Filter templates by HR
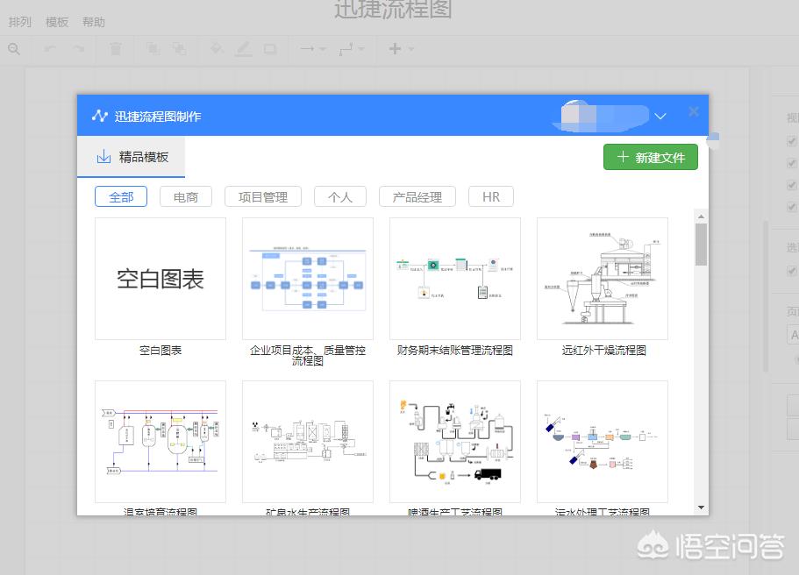This screenshot has height=575, width=799. coord(490,196)
